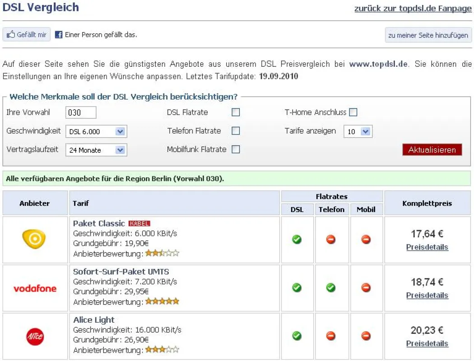The height and width of the screenshot is (361, 474).
Task: Open Preisdetails for the 17,64 € offer
Action: [x=427, y=247]
